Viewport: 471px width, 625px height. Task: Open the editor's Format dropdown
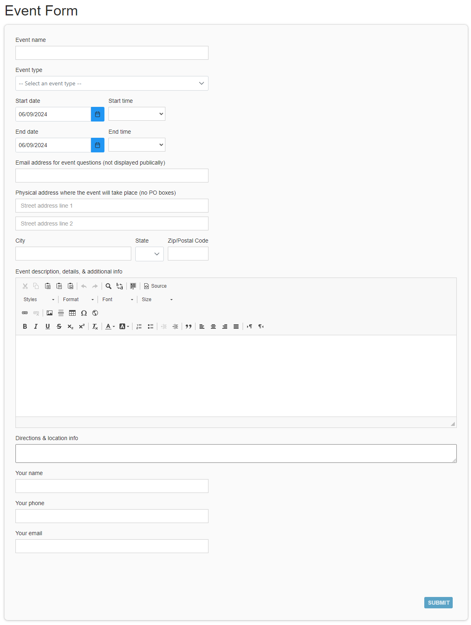point(78,299)
